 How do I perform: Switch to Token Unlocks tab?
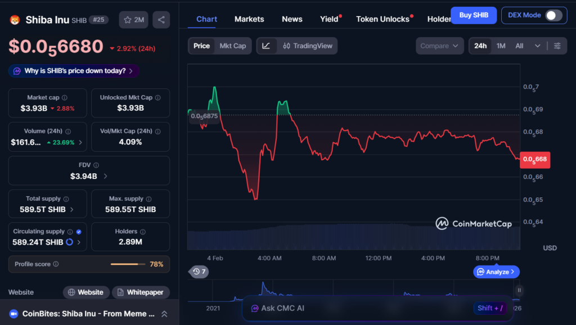pos(382,19)
